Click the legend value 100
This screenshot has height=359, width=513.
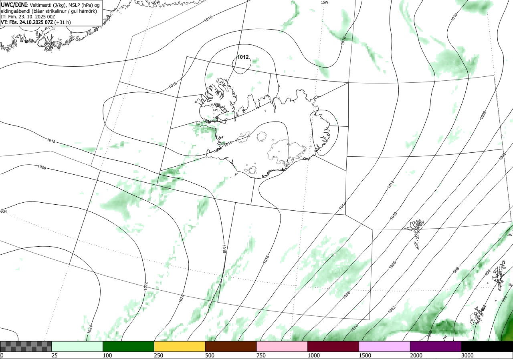107,355
